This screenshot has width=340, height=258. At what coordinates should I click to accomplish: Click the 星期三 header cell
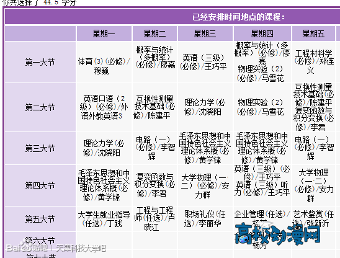click(205, 33)
